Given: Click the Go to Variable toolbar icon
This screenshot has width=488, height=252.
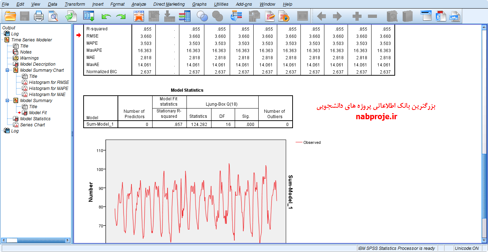Looking at the screenshot, I should (169, 16).
